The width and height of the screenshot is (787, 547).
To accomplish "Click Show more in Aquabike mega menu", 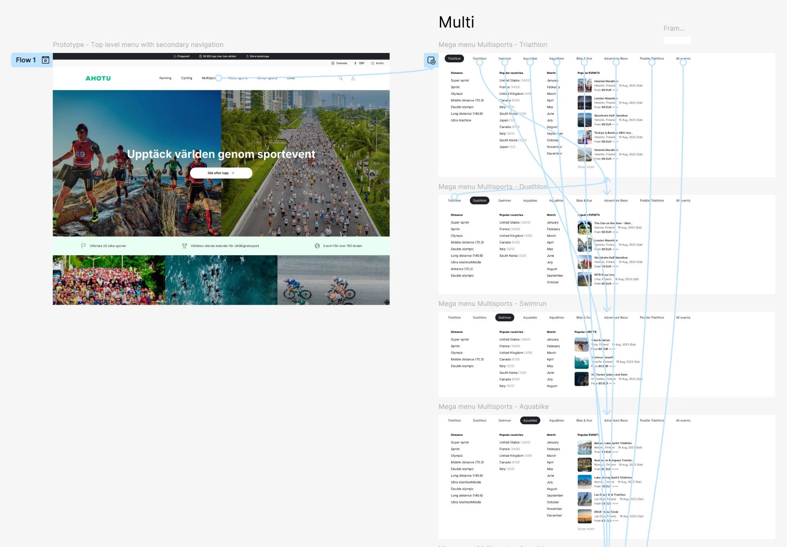I will (586, 529).
